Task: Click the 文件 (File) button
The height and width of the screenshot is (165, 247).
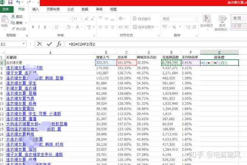Action: [6, 9]
